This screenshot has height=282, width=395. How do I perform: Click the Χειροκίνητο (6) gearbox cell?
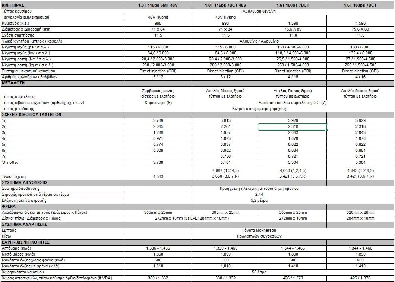(x=158, y=103)
